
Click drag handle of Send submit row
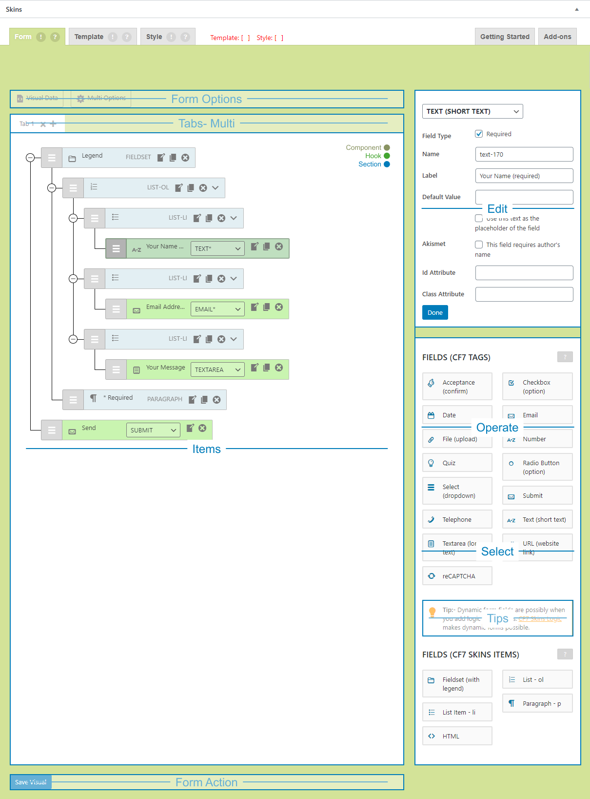point(52,430)
